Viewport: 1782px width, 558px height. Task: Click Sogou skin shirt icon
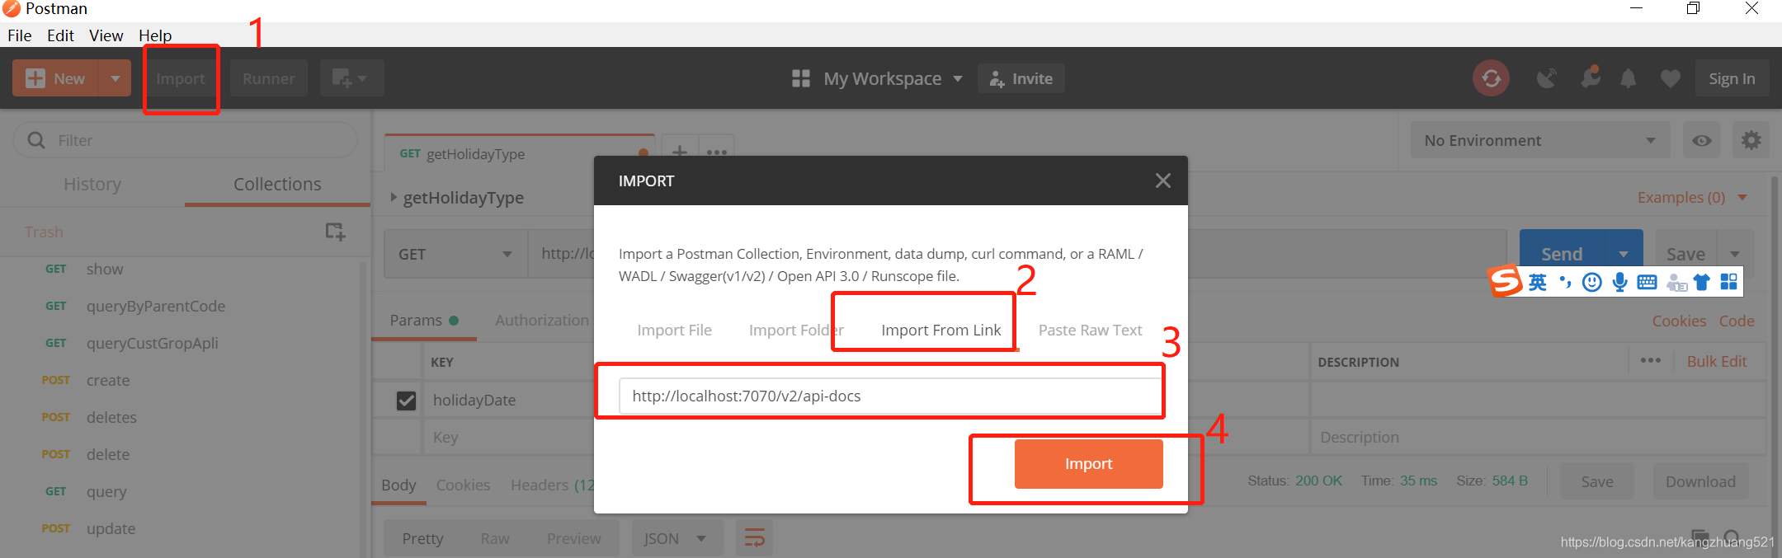(1702, 282)
